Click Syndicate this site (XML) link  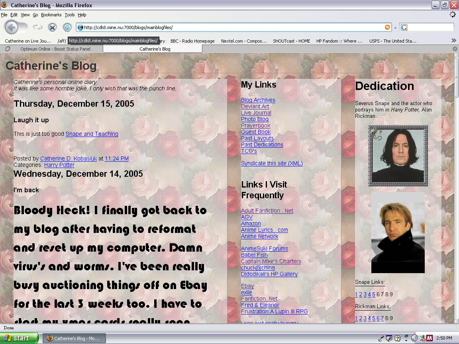pyautogui.click(x=272, y=163)
